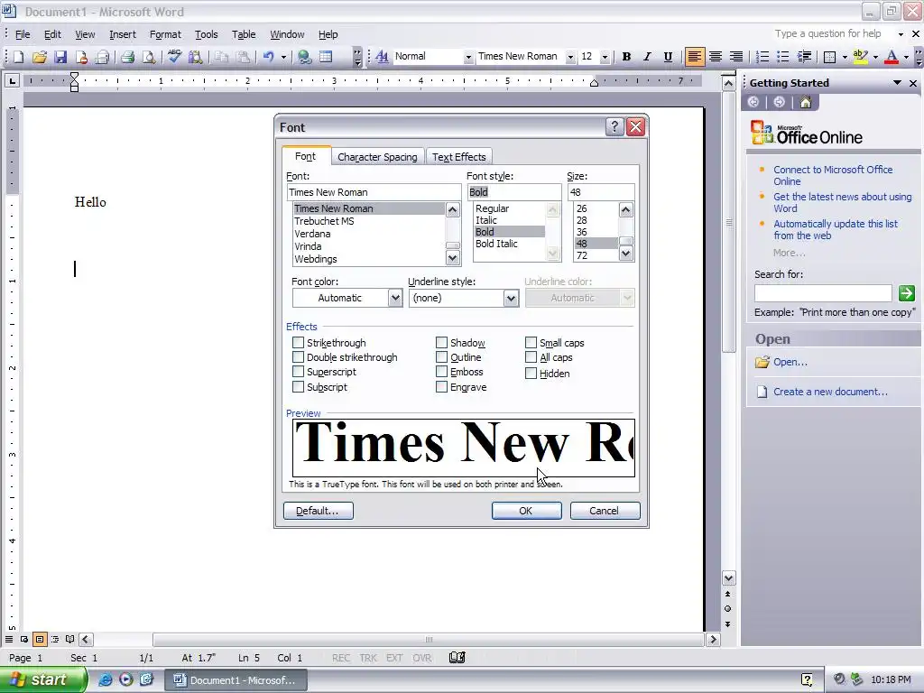Screen dimensions: 924x693
Task: Click the Font Color A icon
Action: pyautogui.click(x=892, y=57)
